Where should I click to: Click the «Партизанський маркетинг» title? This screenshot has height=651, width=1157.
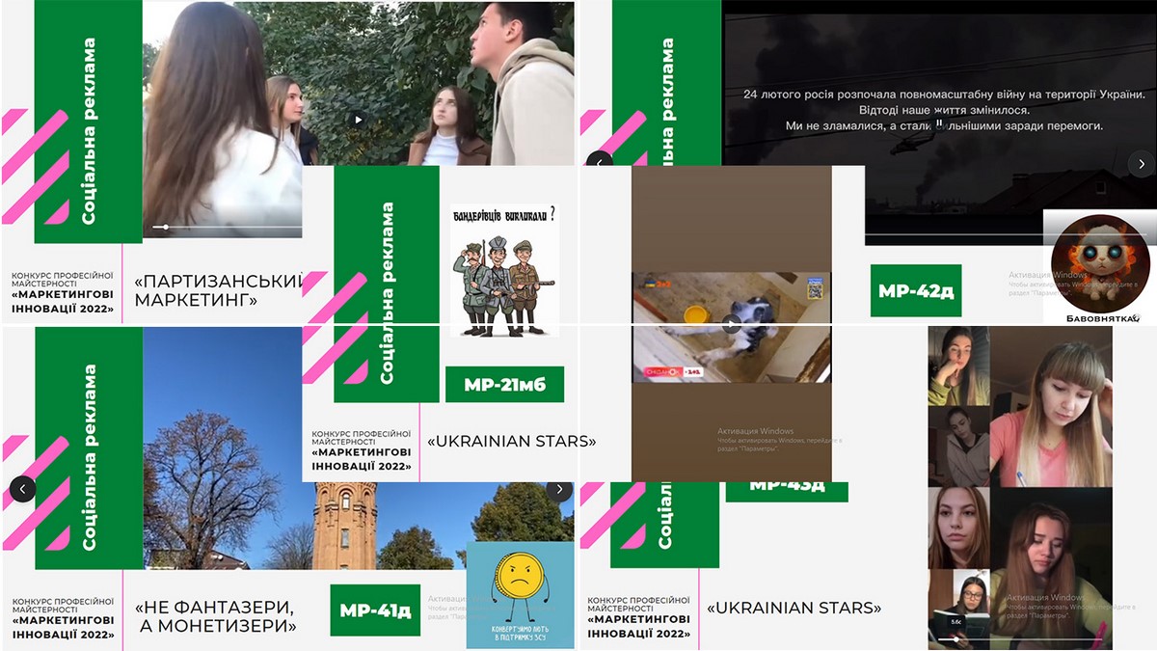pyautogui.click(x=217, y=290)
